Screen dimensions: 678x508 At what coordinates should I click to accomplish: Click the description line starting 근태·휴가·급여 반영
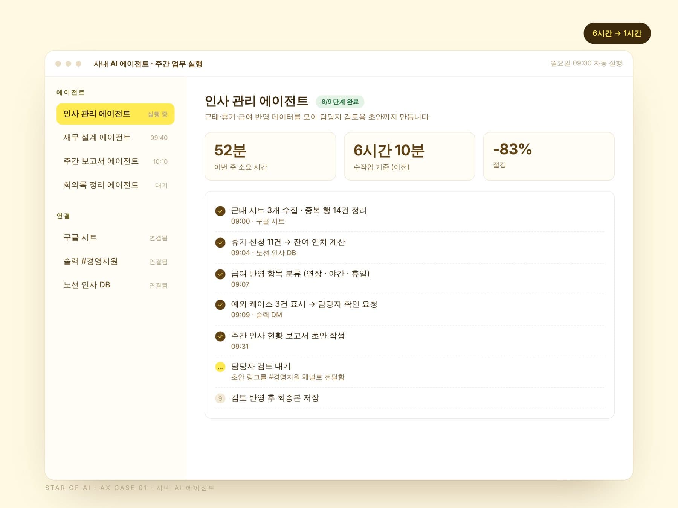click(x=317, y=117)
